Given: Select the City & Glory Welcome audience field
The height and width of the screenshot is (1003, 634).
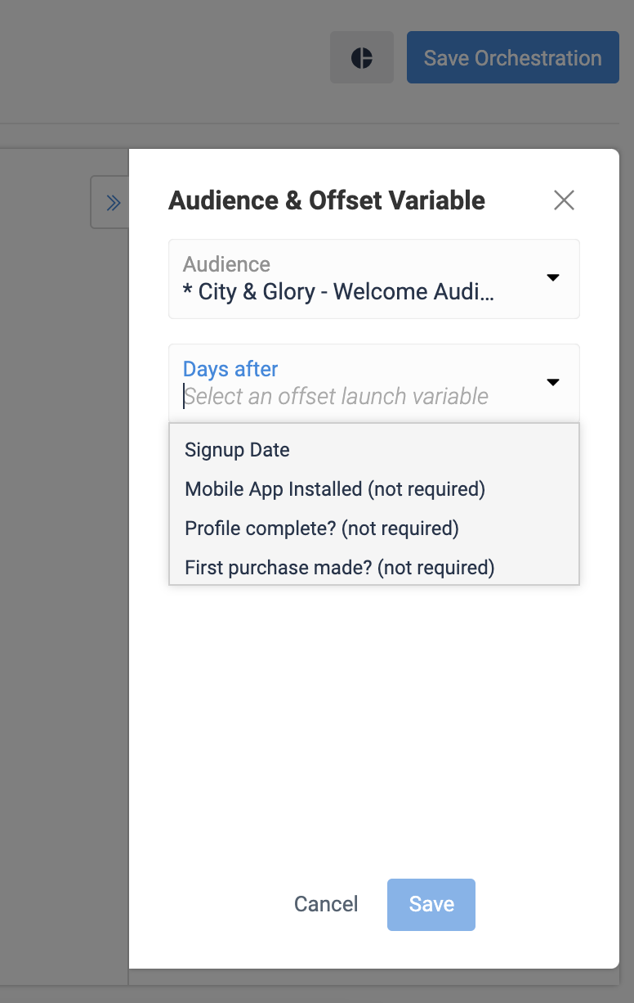Looking at the screenshot, I should tap(374, 279).
